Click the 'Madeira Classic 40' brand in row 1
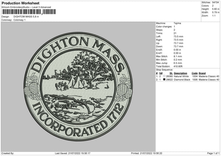The height and width of the screenshot is (156, 221). (x=209, y=76)
